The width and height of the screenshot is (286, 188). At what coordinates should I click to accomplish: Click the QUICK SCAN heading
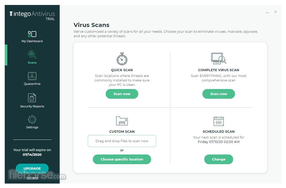122,70
